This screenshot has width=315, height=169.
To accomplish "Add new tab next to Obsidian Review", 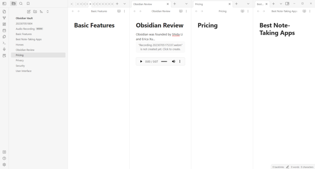I will (174, 4).
